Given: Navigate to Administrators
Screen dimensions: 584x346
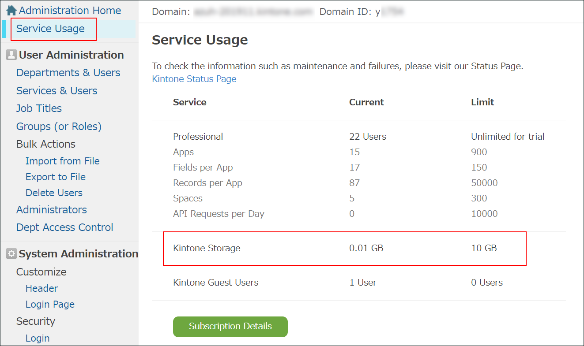Looking at the screenshot, I should coord(51,209).
